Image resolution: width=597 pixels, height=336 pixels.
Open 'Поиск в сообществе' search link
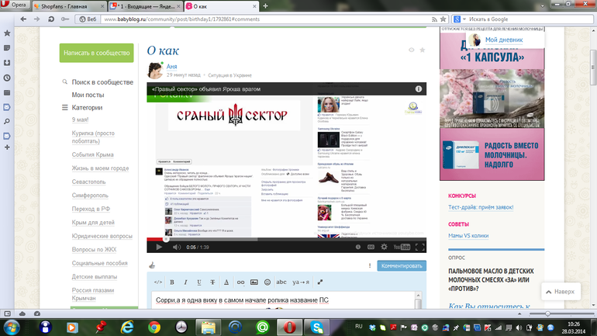tap(102, 82)
